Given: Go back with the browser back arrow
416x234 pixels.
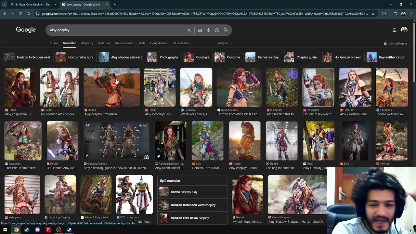Looking at the screenshot, I should coord(5,14).
